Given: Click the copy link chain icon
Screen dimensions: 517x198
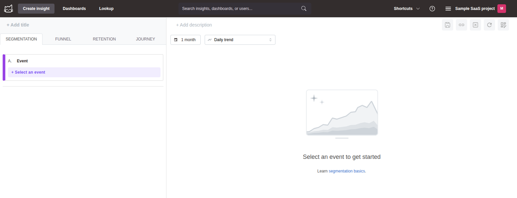Looking at the screenshot, I should (462, 25).
